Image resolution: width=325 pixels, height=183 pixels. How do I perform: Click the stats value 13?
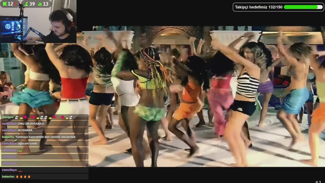pos(45,4)
